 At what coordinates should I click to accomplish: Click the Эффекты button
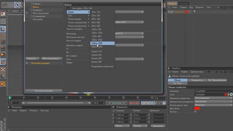[x=32, y=59]
